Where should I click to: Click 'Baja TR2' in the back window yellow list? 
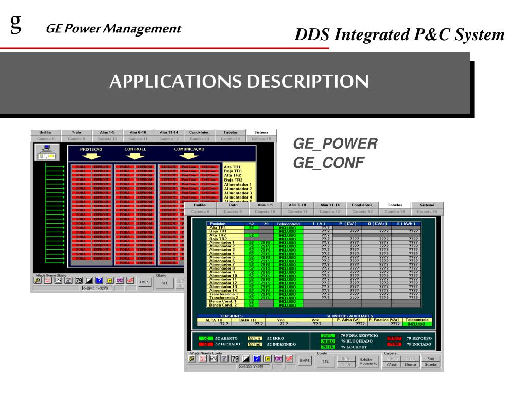coord(233,180)
